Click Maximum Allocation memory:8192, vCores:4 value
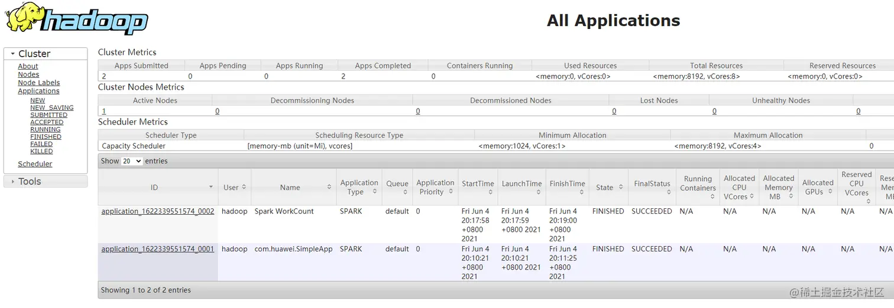Viewport: 894px width, 308px height. click(718, 146)
